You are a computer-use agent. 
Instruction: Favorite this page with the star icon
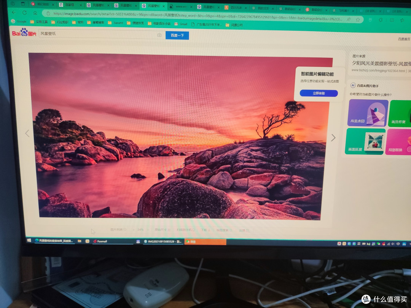tap(358, 19)
